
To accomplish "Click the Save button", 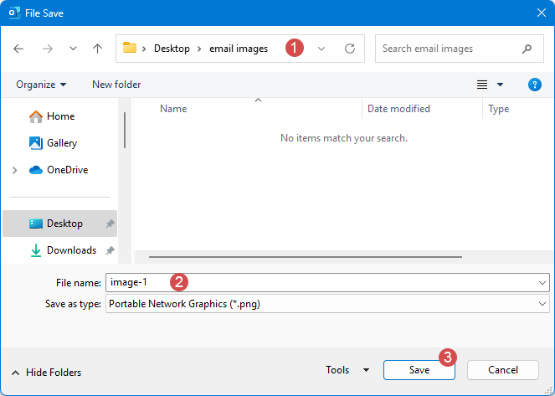I will pyautogui.click(x=419, y=370).
